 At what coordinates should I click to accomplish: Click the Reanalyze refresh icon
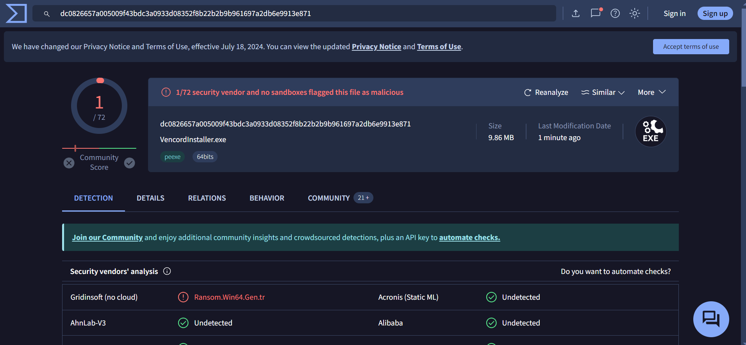tap(528, 92)
